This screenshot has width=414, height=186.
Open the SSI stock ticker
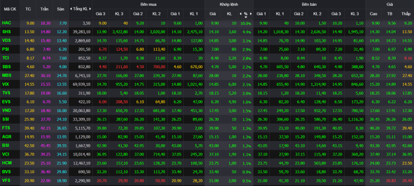coord(6,119)
